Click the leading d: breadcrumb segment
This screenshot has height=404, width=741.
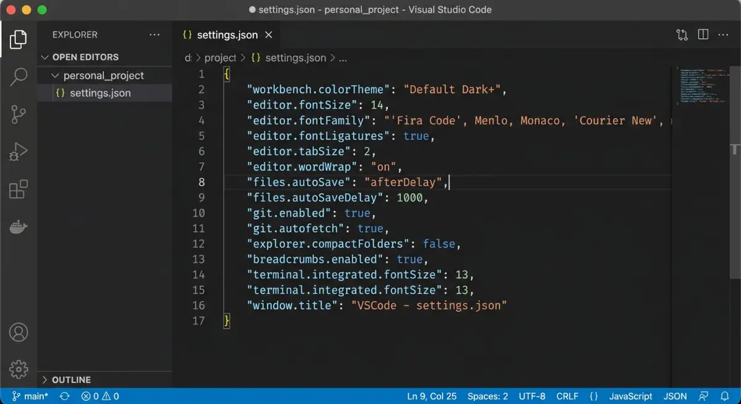tap(188, 57)
